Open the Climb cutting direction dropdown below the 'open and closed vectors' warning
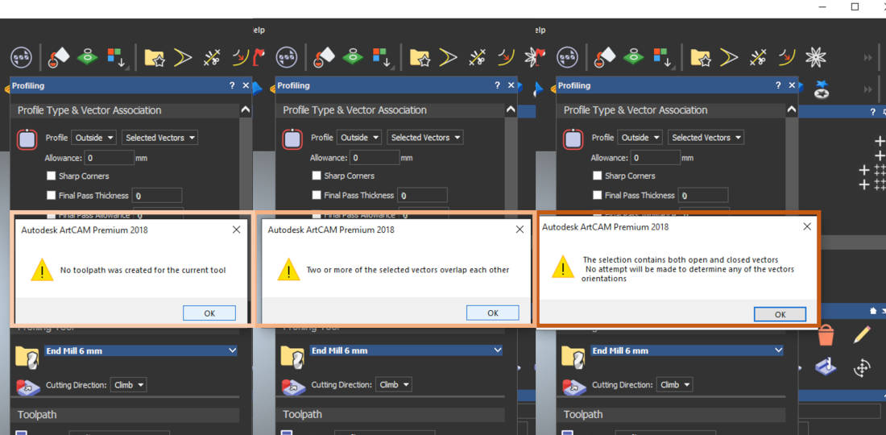886x435 pixels. click(x=674, y=384)
